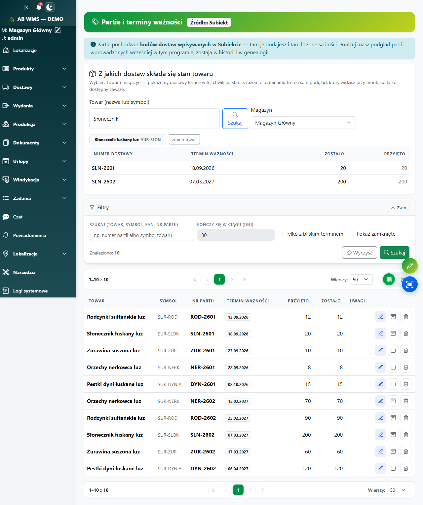The height and width of the screenshot is (505, 423).
Task: Delete the DYN-2602 batch
Action: click(406, 468)
